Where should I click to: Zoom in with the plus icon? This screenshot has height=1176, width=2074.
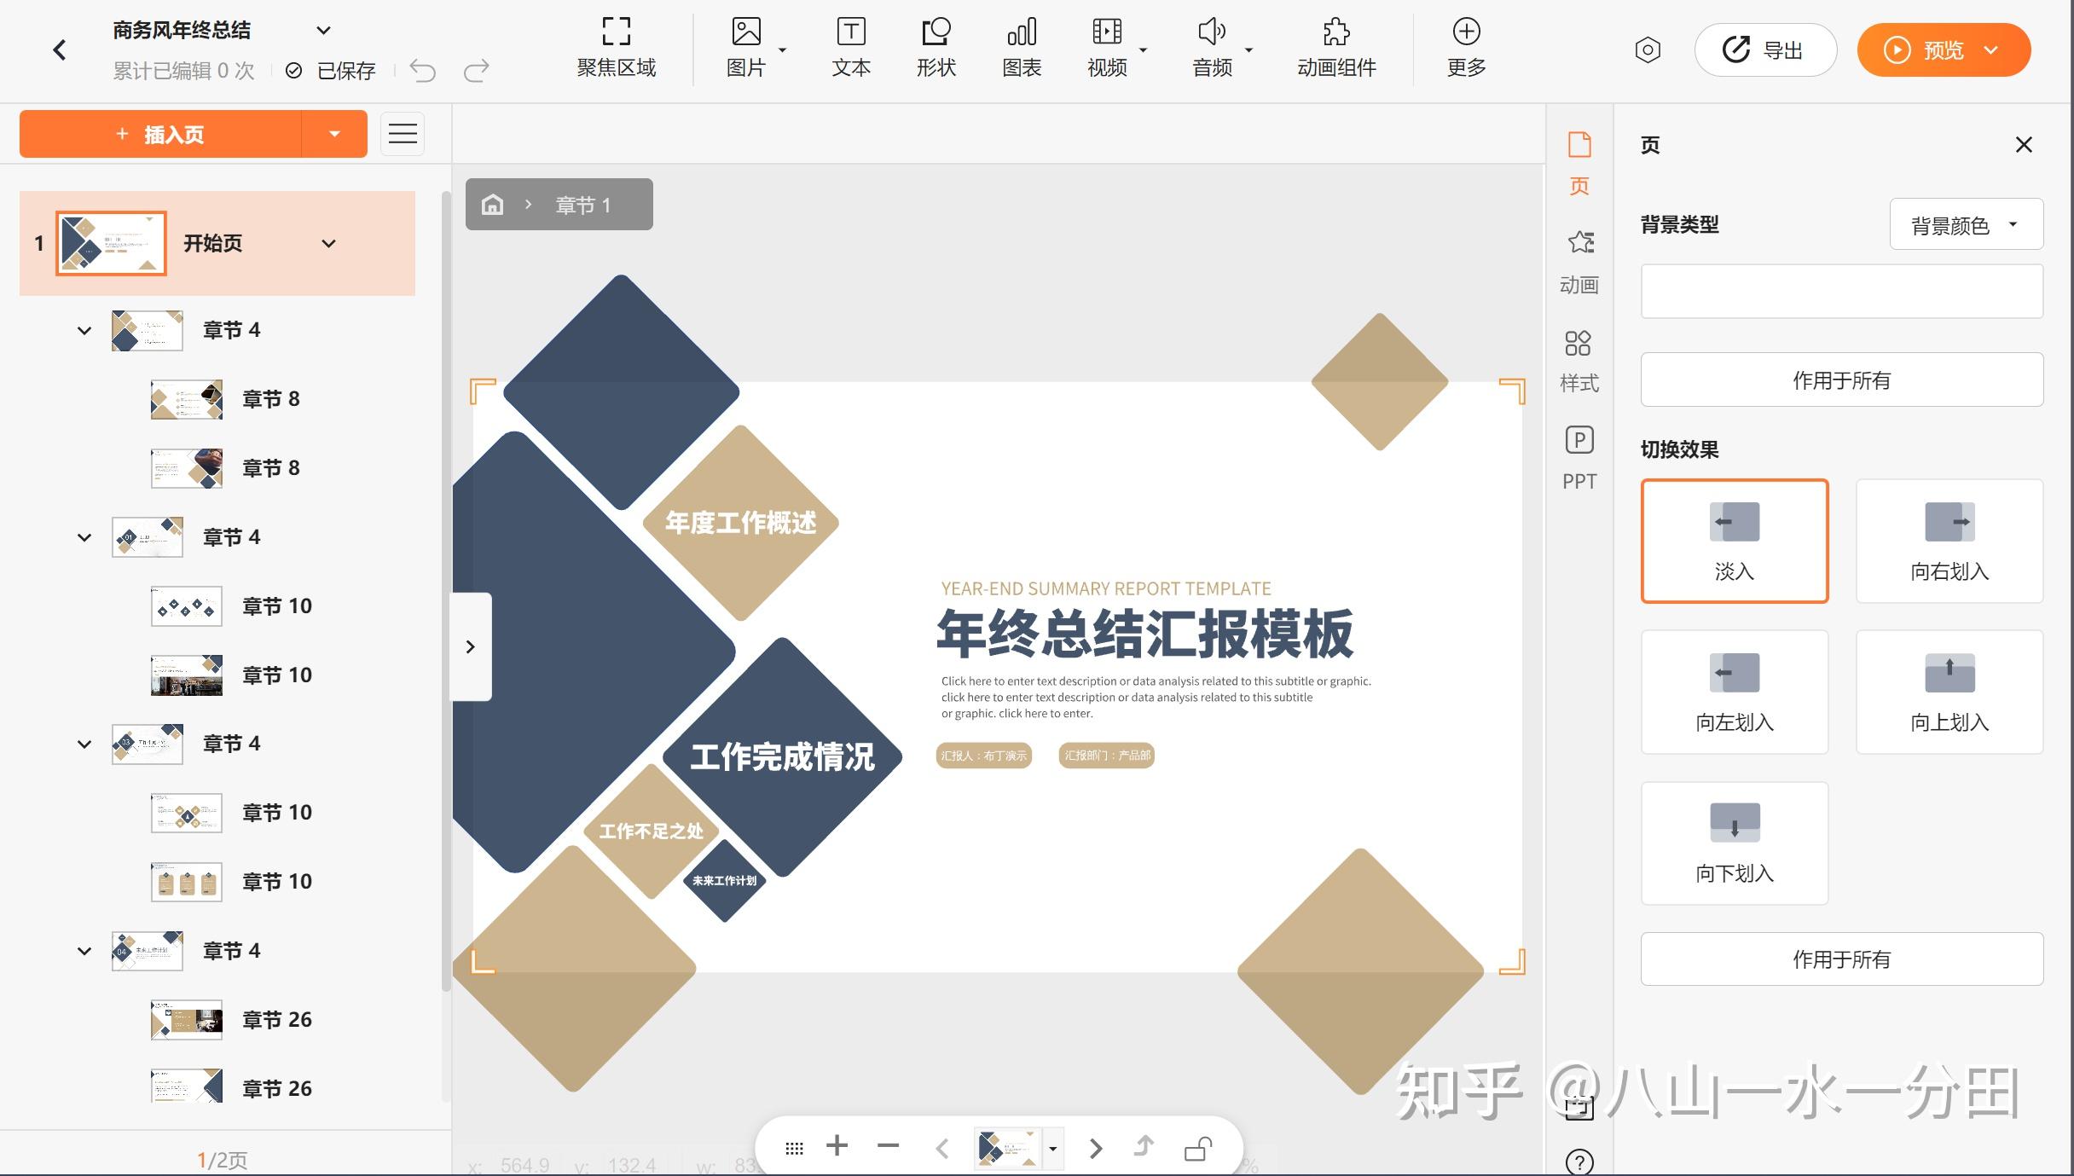pyautogui.click(x=837, y=1145)
